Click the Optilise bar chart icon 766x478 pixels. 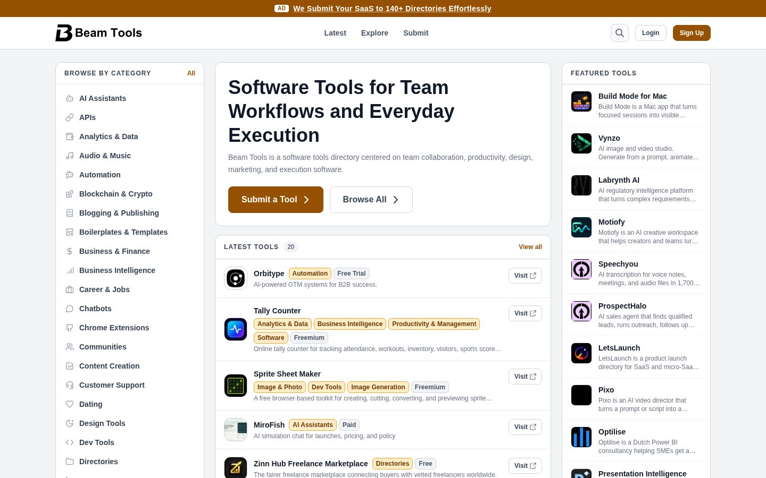click(581, 437)
